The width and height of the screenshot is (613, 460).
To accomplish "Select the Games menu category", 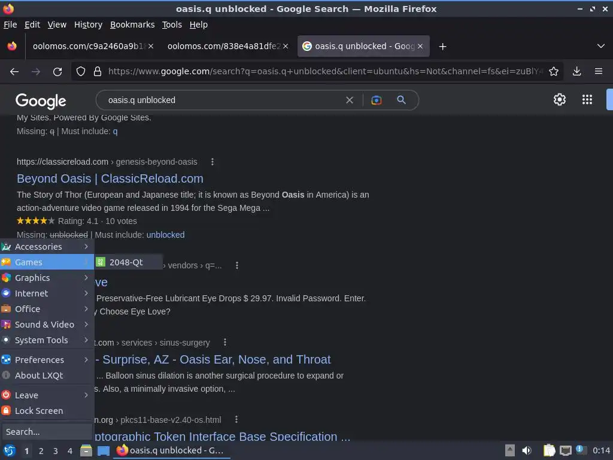I will 47,262.
